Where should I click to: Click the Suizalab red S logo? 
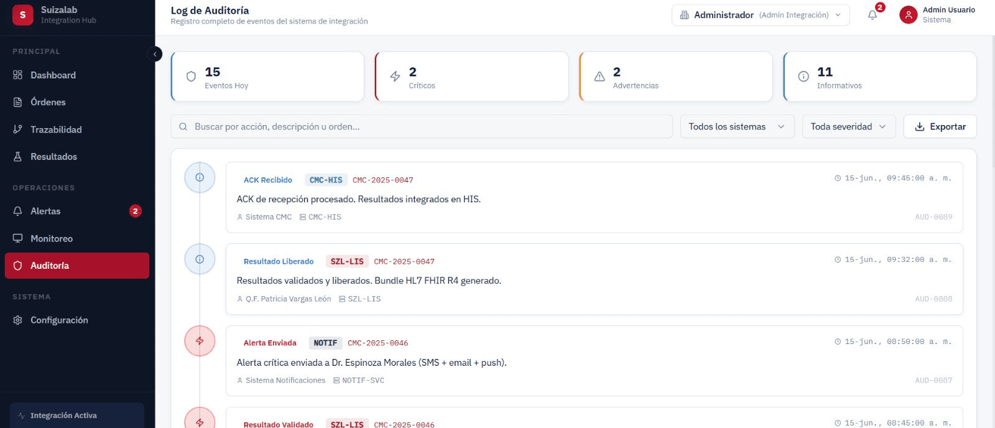tap(23, 15)
